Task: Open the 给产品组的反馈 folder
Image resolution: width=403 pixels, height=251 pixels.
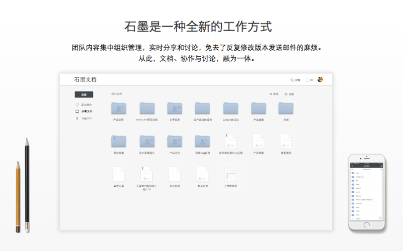Action: tap(202, 108)
